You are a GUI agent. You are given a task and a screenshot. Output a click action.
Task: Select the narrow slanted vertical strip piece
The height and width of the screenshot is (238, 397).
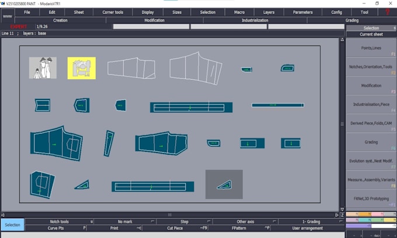(109, 143)
